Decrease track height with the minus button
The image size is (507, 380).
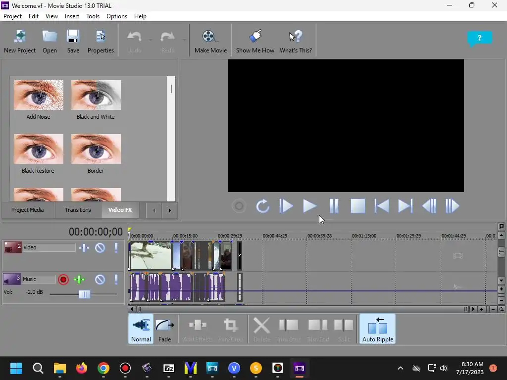501,300
